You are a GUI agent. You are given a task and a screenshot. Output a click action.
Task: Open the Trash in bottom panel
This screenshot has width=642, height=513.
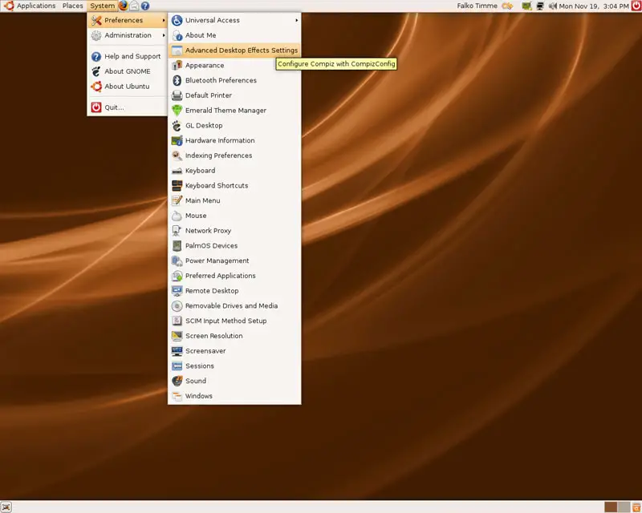pos(636,507)
